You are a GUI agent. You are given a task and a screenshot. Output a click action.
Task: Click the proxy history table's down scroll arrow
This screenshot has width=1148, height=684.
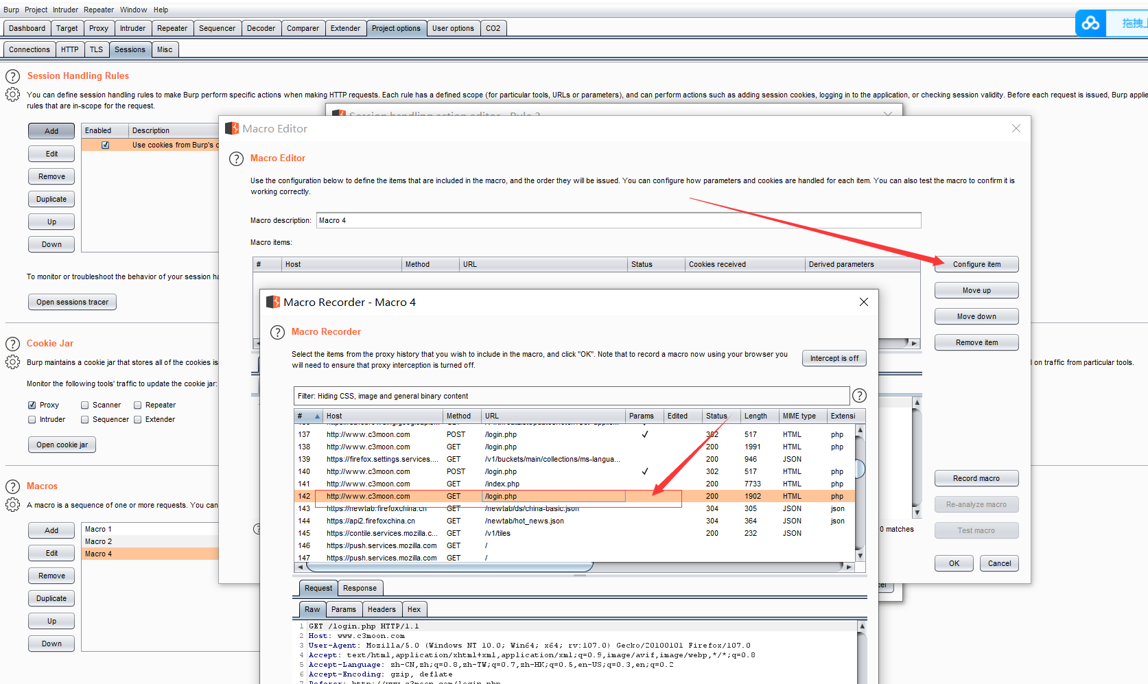[x=860, y=556]
